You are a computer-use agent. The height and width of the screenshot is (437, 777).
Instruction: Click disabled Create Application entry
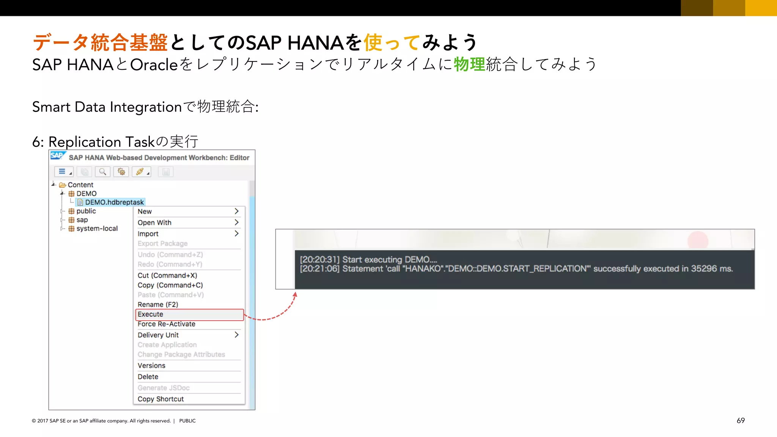click(x=189, y=345)
